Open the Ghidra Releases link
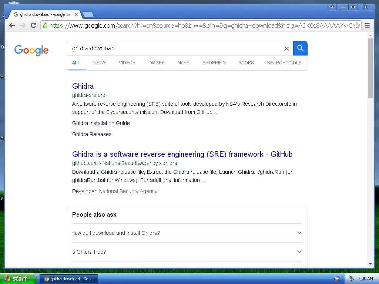 point(92,134)
